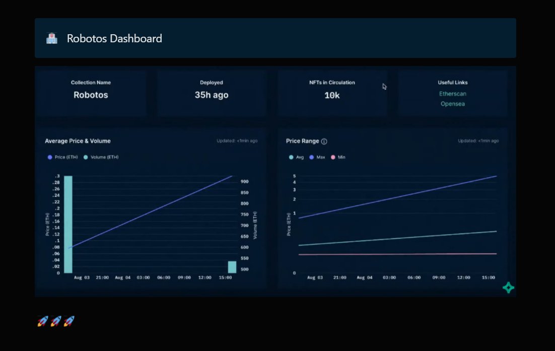Click the 500 volume axis label
This screenshot has height=351, width=555.
(x=244, y=269)
